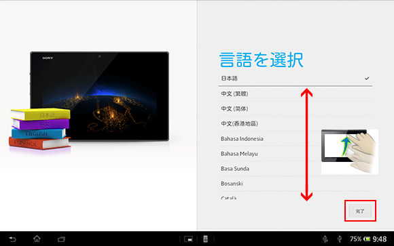Tap the checkmark beside 日本語
This screenshot has width=394, height=246.
[x=367, y=79]
